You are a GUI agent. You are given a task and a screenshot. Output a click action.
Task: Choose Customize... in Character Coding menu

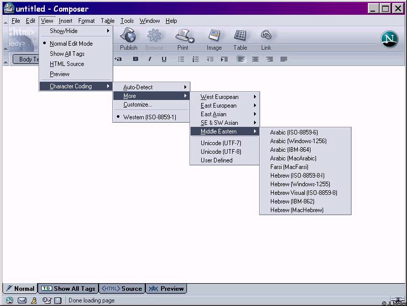click(x=151, y=105)
